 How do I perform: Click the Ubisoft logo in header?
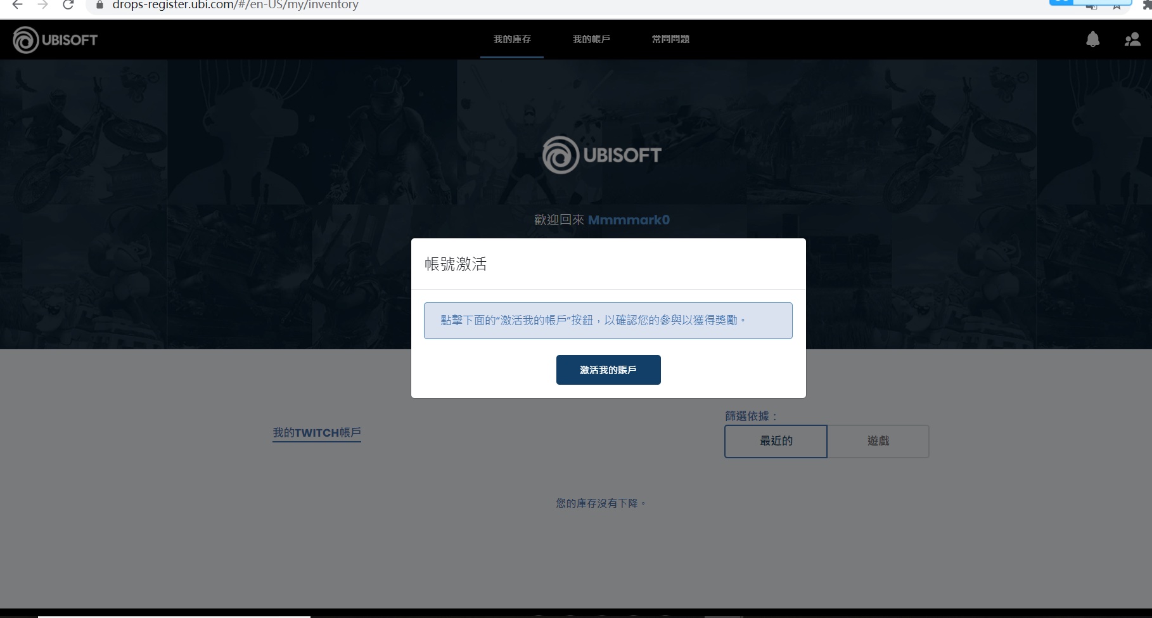[55, 40]
